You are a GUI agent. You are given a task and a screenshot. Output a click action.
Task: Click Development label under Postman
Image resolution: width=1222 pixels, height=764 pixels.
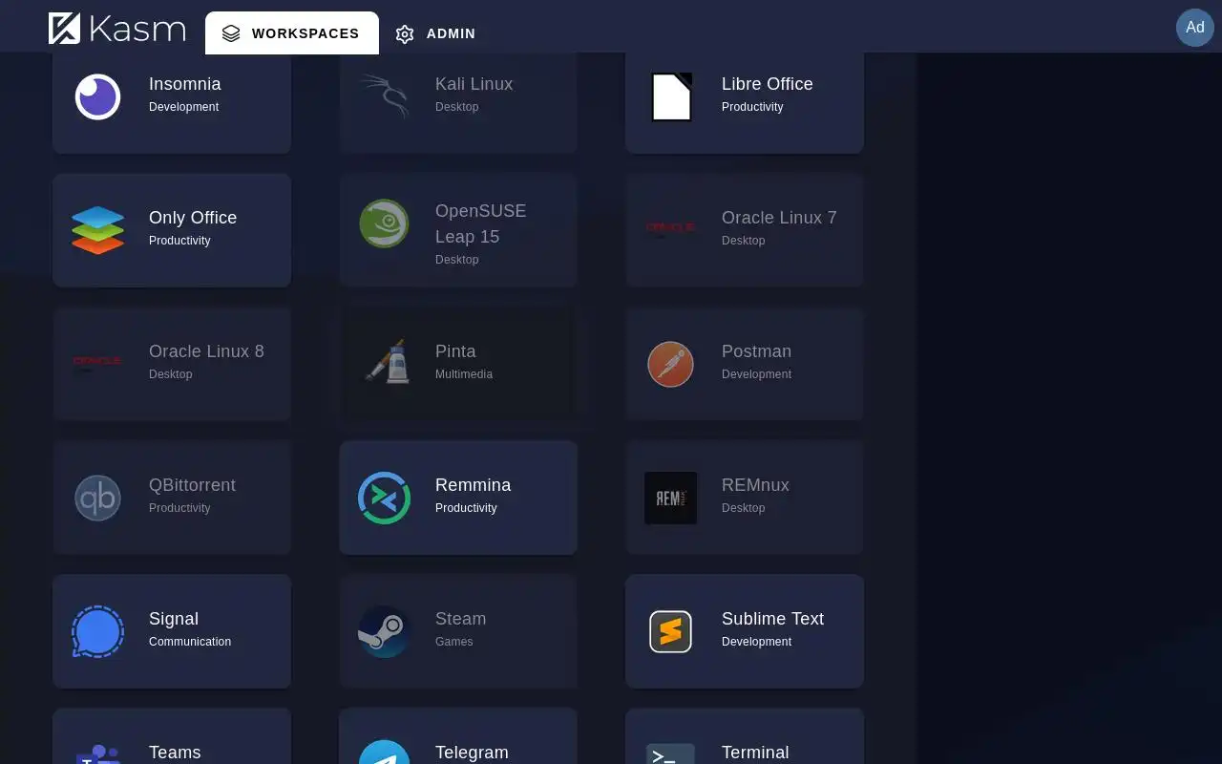click(x=757, y=374)
